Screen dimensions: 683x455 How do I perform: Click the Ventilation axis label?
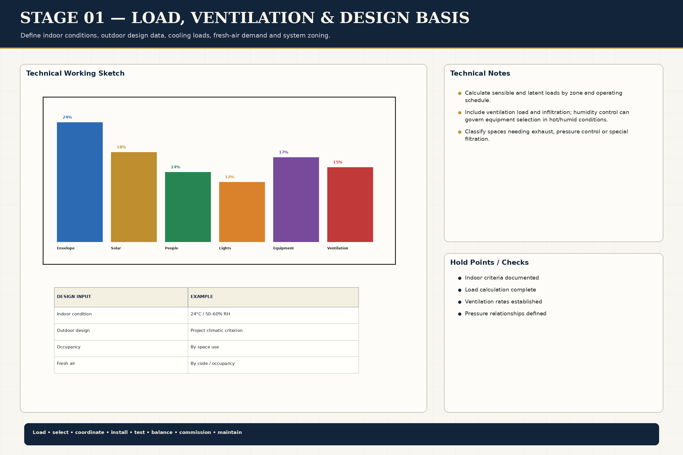pyautogui.click(x=338, y=248)
